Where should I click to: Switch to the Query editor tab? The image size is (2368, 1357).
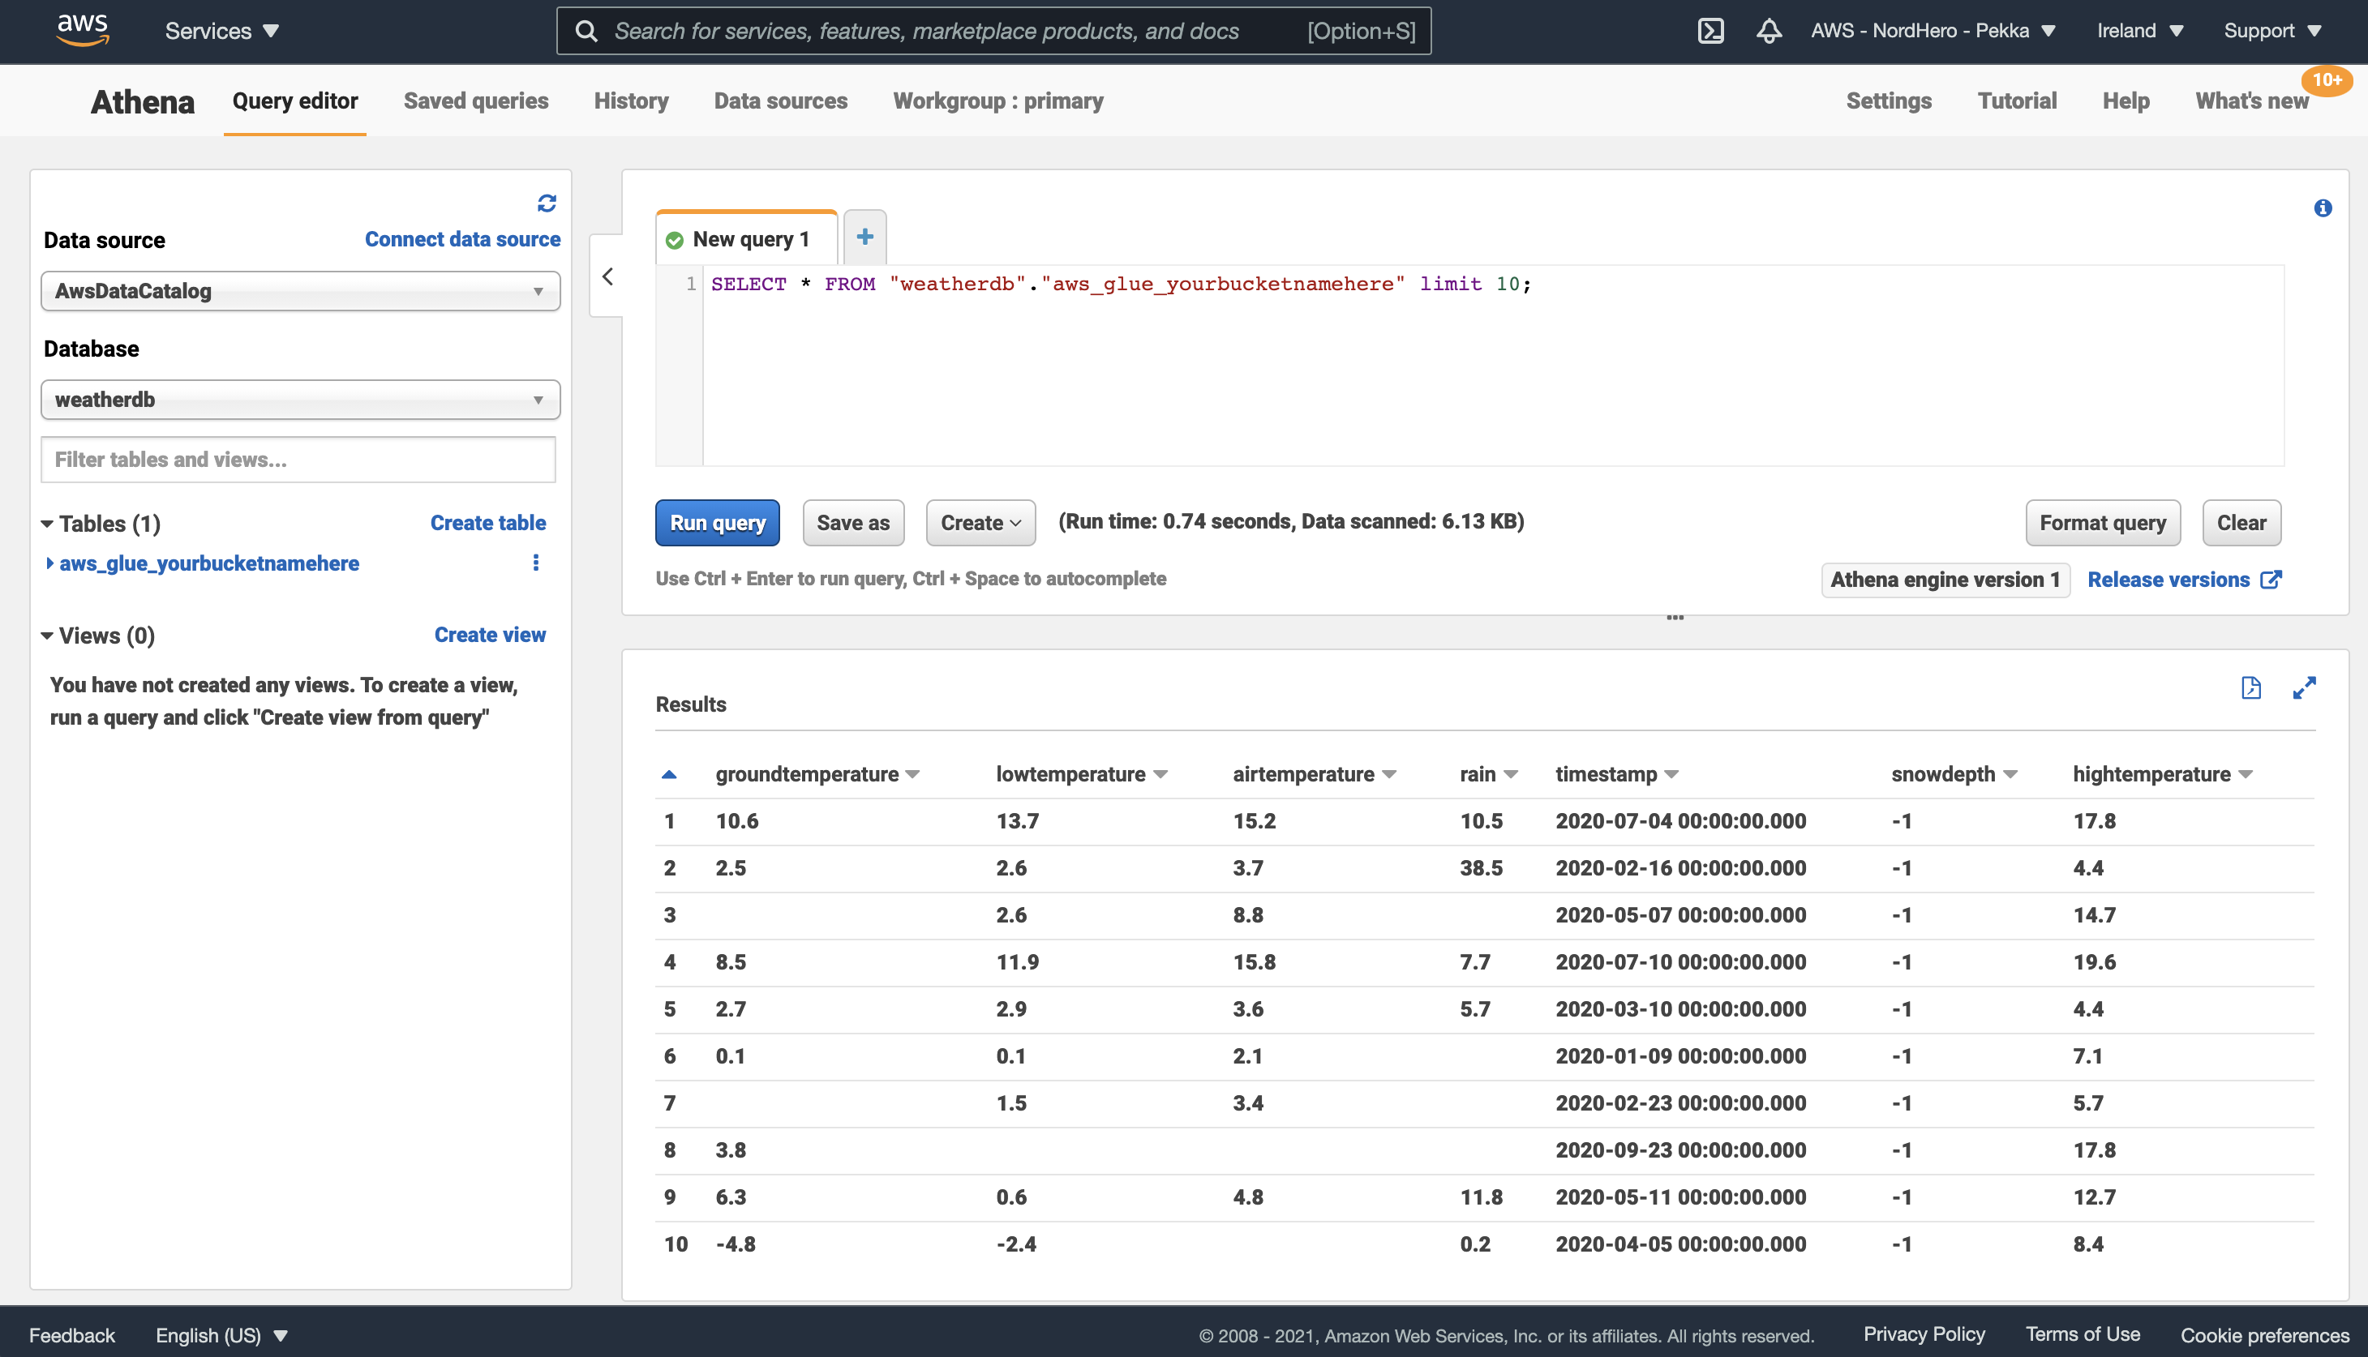point(294,101)
